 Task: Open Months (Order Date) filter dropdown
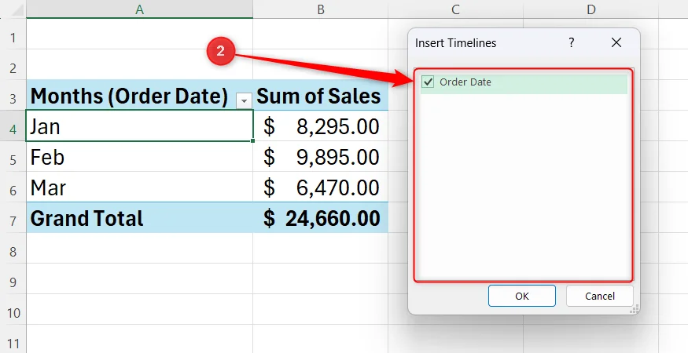tap(244, 100)
